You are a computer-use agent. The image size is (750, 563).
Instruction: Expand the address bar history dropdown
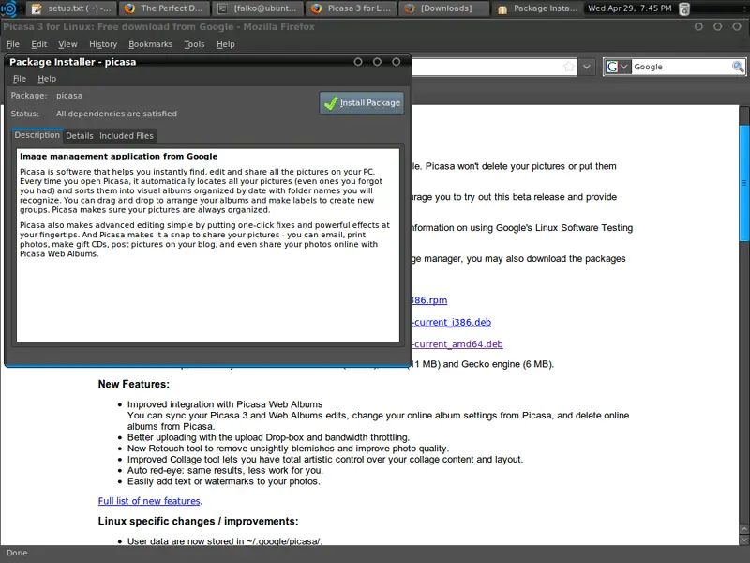point(587,67)
